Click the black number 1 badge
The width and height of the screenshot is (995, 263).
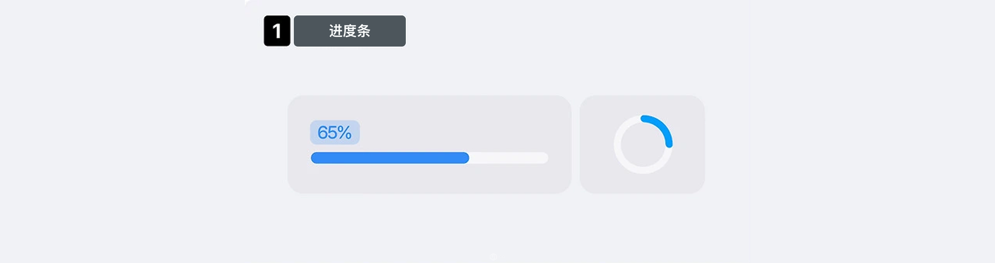point(277,31)
